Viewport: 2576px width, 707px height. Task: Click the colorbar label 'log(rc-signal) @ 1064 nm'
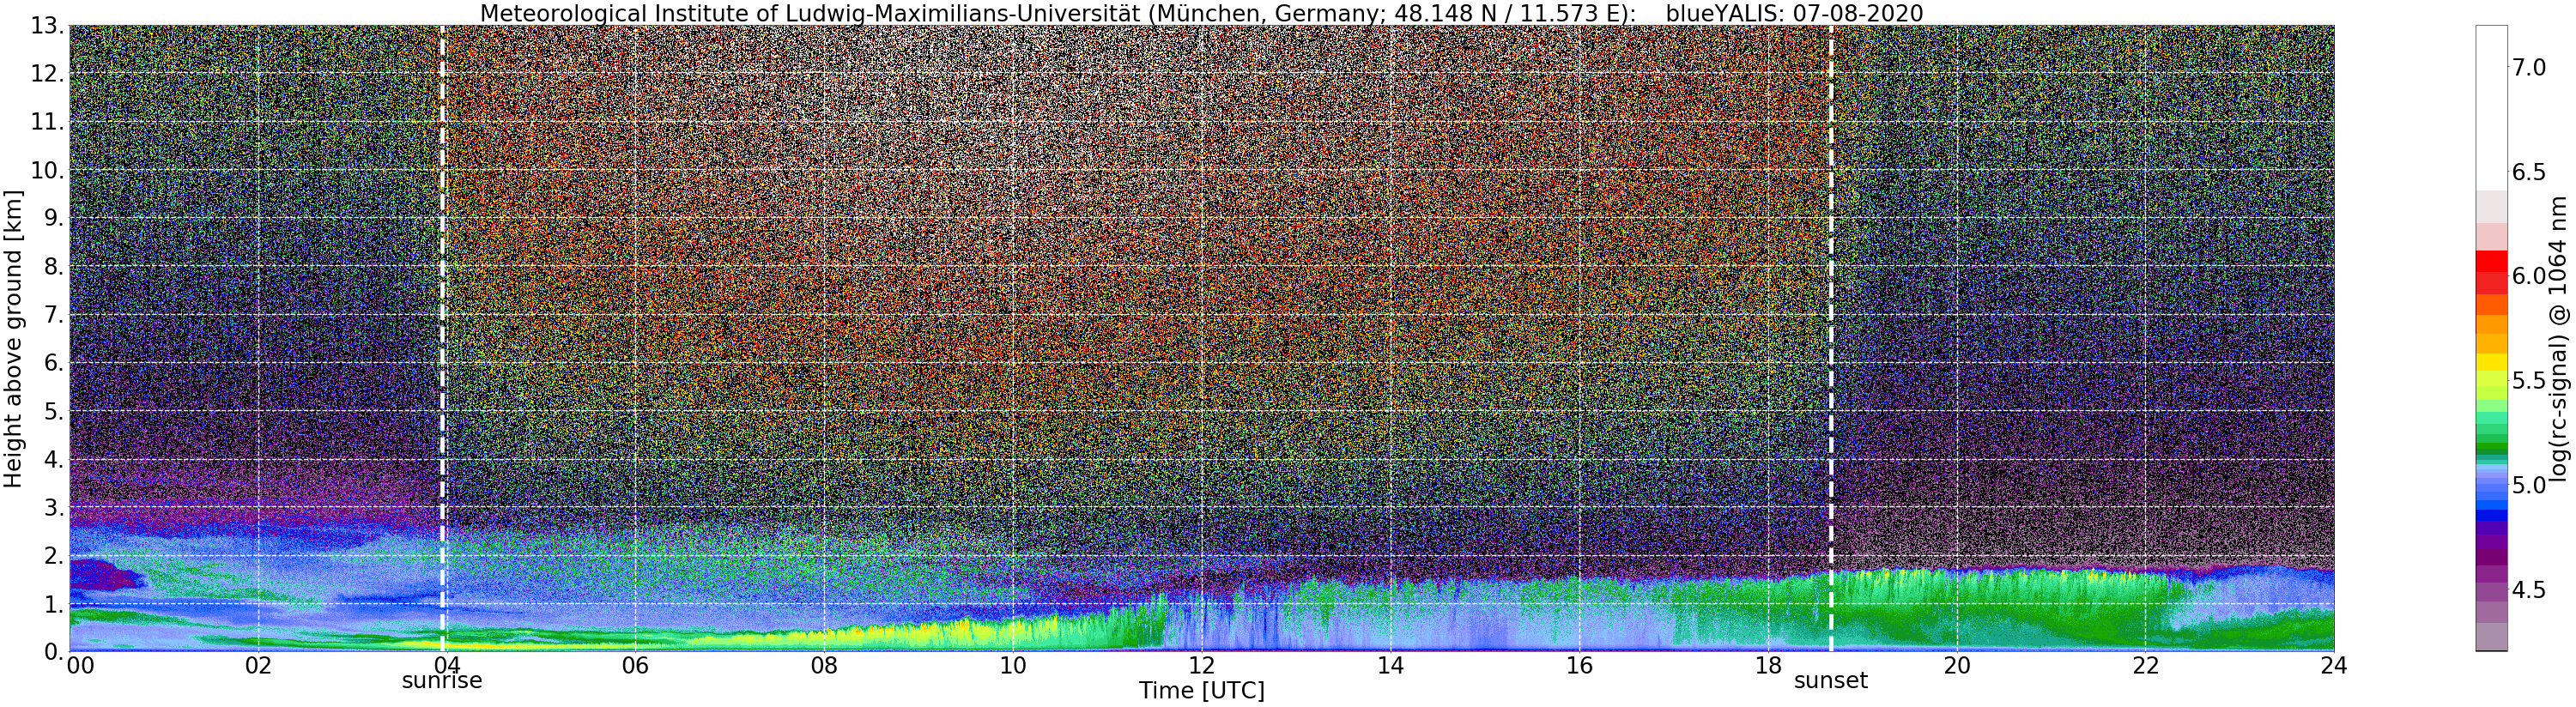[2557, 338]
